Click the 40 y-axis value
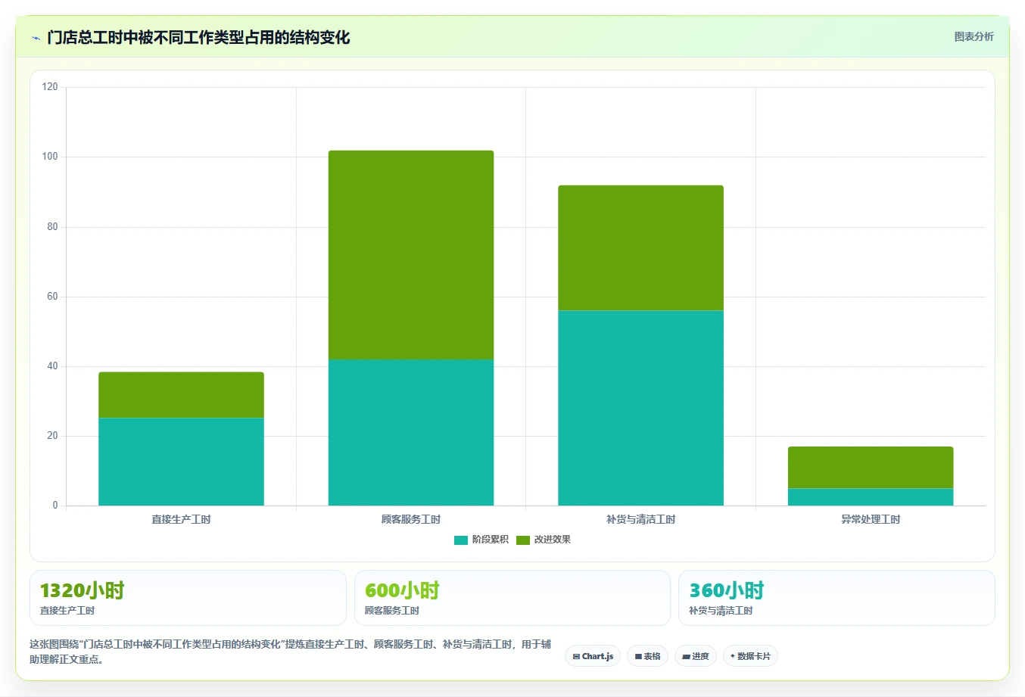 coord(52,366)
